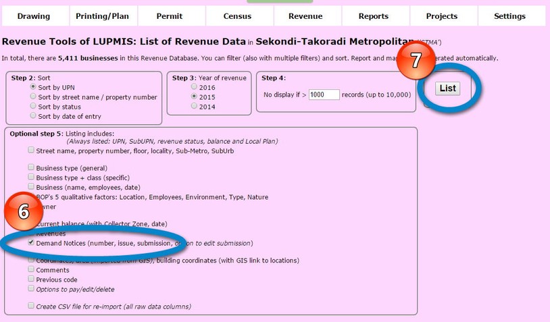The width and height of the screenshot is (550, 322).
Task: Tick Business type (general) checkbox
Action: click(x=31, y=167)
